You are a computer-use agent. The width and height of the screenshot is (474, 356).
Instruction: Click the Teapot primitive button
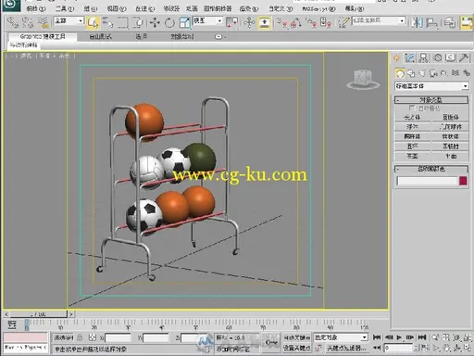[x=412, y=156]
